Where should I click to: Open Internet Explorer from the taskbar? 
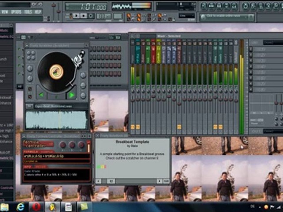coord(20,207)
